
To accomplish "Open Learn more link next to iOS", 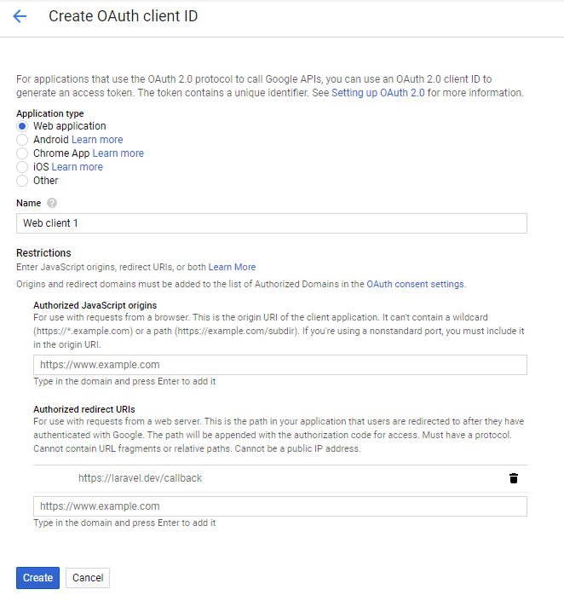I will click(x=78, y=167).
